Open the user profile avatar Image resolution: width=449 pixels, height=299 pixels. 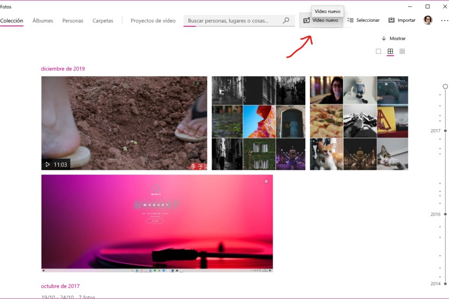pyautogui.click(x=428, y=20)
